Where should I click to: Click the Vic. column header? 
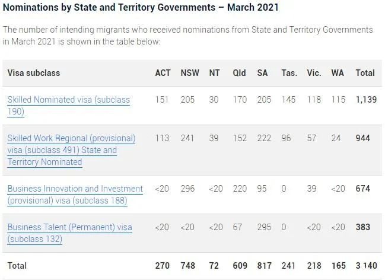pyautogui.click(x=314, y=73)
